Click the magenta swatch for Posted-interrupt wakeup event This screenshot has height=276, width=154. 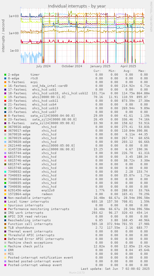(5, 265)
